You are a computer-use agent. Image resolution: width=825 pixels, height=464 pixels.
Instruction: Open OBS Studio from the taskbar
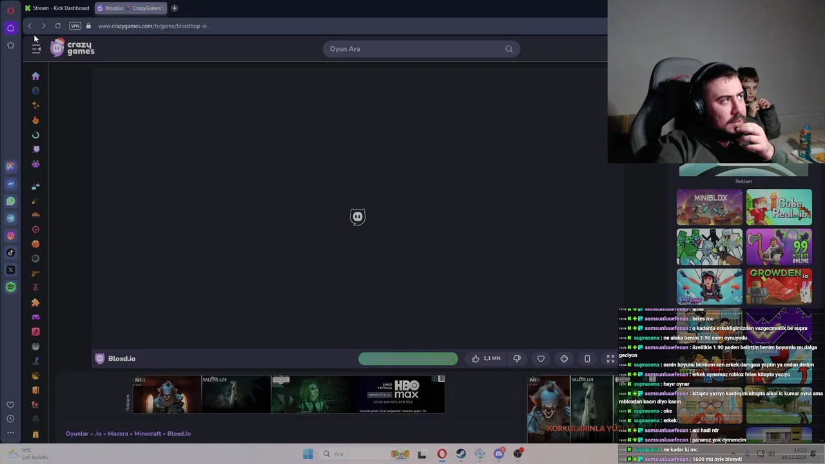point(518,454)
